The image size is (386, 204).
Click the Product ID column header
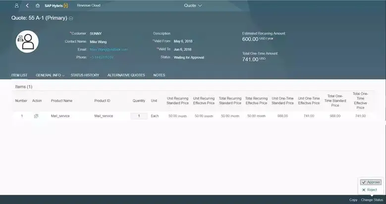[x=102, y=101]
